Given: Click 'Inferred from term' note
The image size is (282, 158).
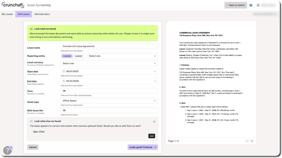Looking at the screenshot, I should point(69,115).
